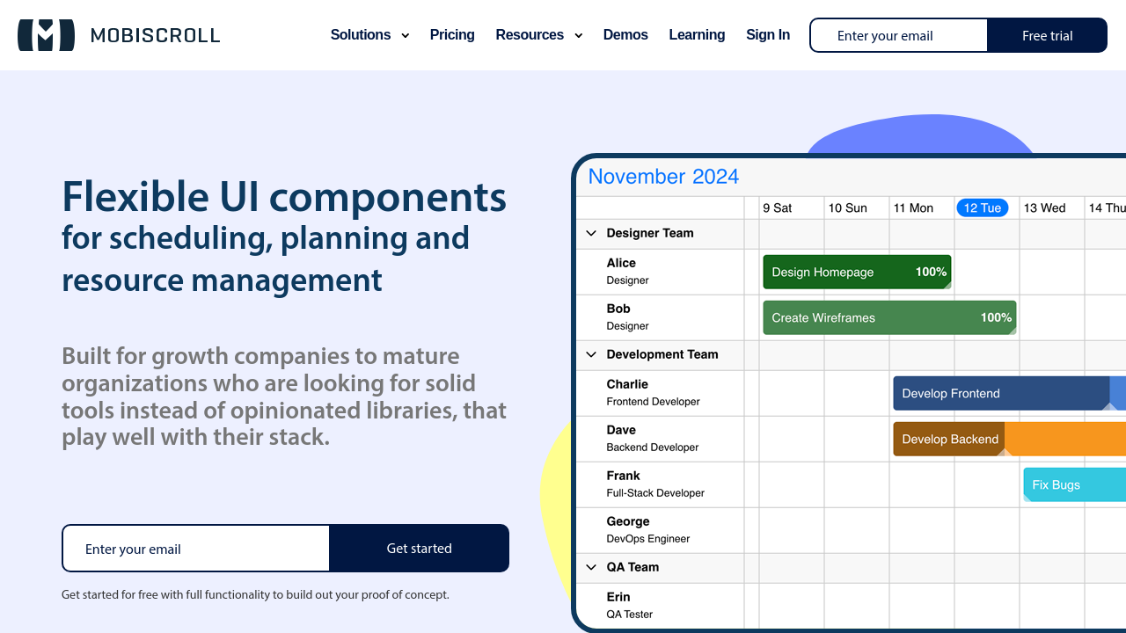The image size is (1126, 633).
Task: Click the Sign In link
Action: [x=768, y=35]
